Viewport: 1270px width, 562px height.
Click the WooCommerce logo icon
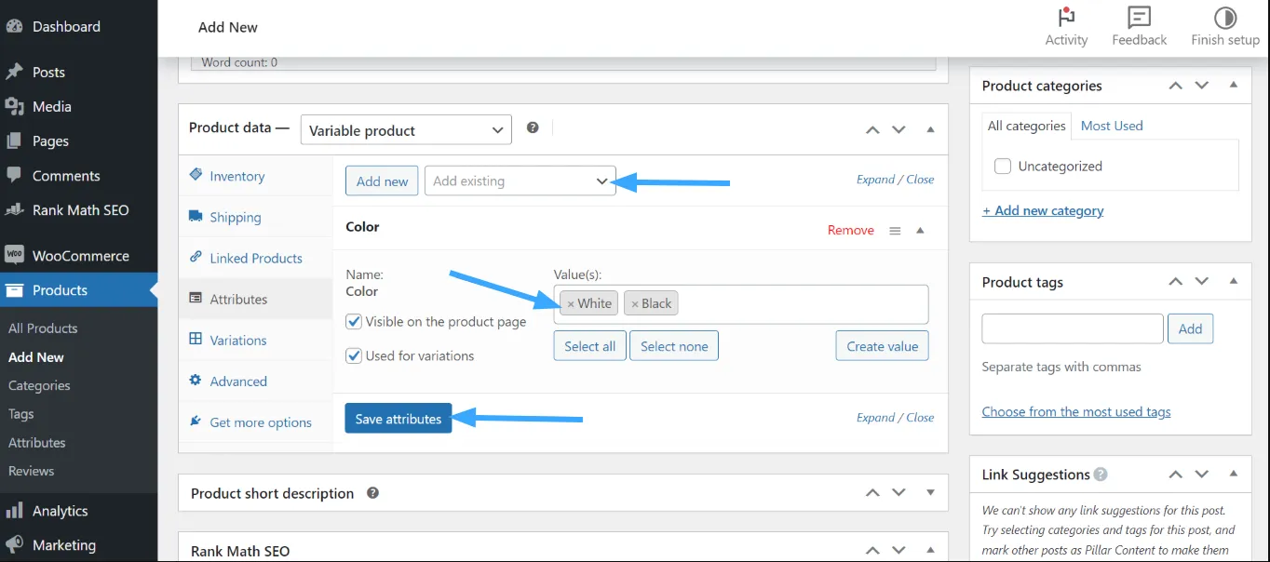tap(14, 255)
